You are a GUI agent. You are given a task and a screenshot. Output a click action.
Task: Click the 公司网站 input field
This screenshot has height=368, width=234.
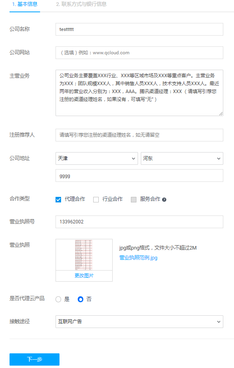[139, 53]
